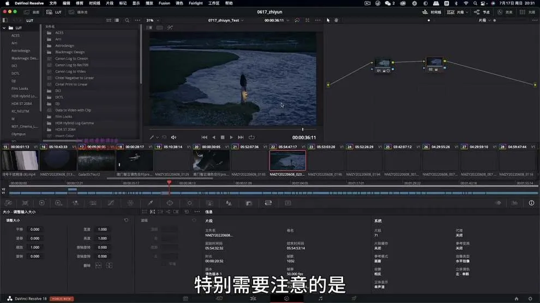Select the hand pan tool above node graph
540x303 pixels.
coord(336,20)
